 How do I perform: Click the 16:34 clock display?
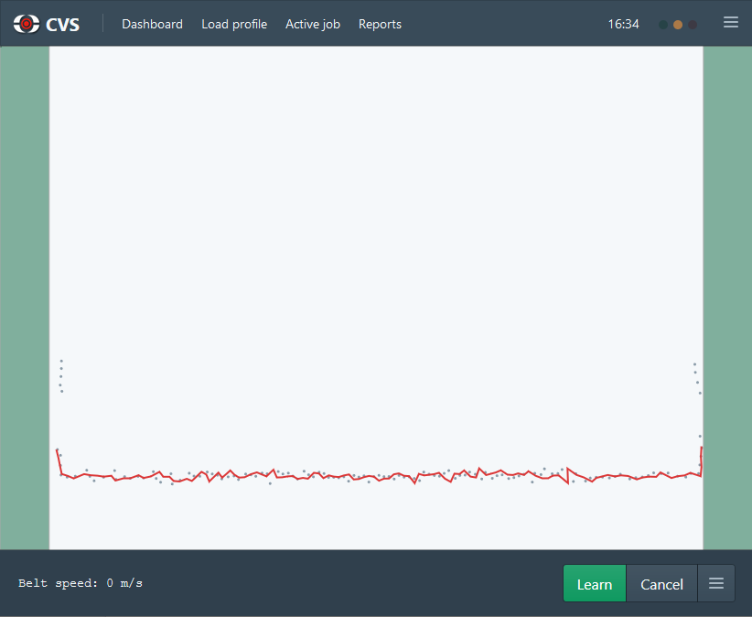pos(623,24)
